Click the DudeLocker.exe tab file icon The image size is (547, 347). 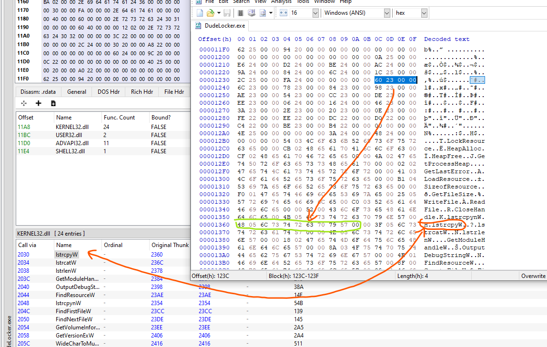(x=198, y=25)
